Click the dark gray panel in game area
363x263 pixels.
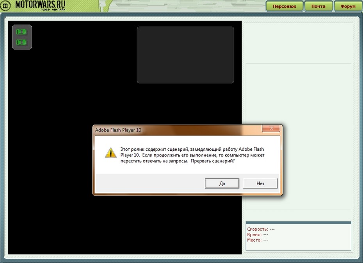point(185,55)
